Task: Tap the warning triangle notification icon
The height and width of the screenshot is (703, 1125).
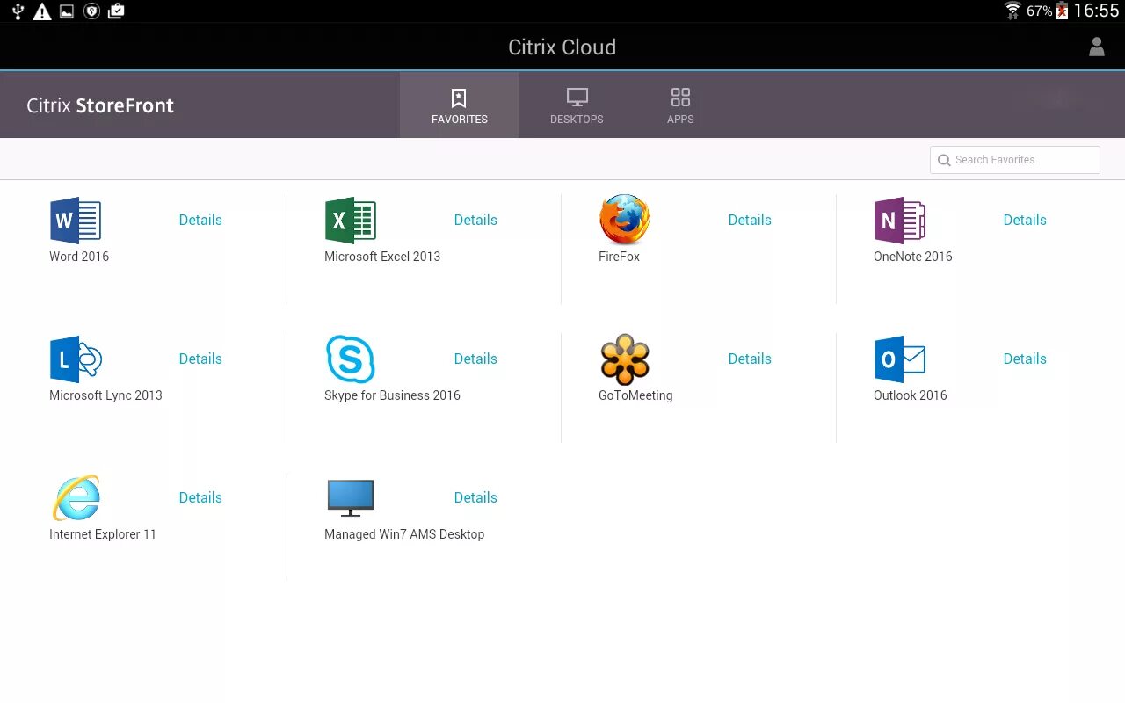Action: tap(41, 11)
